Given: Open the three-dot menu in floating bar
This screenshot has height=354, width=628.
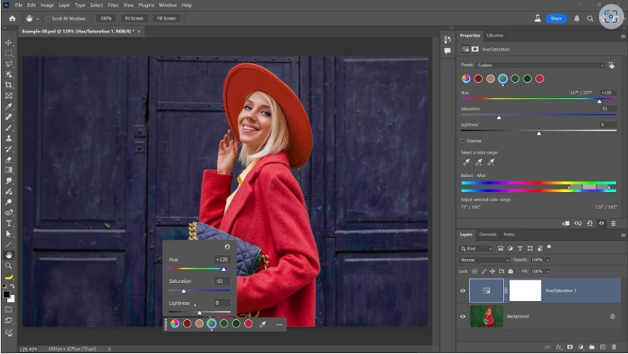Looking at the screenshot, I should tap(279, 324).
